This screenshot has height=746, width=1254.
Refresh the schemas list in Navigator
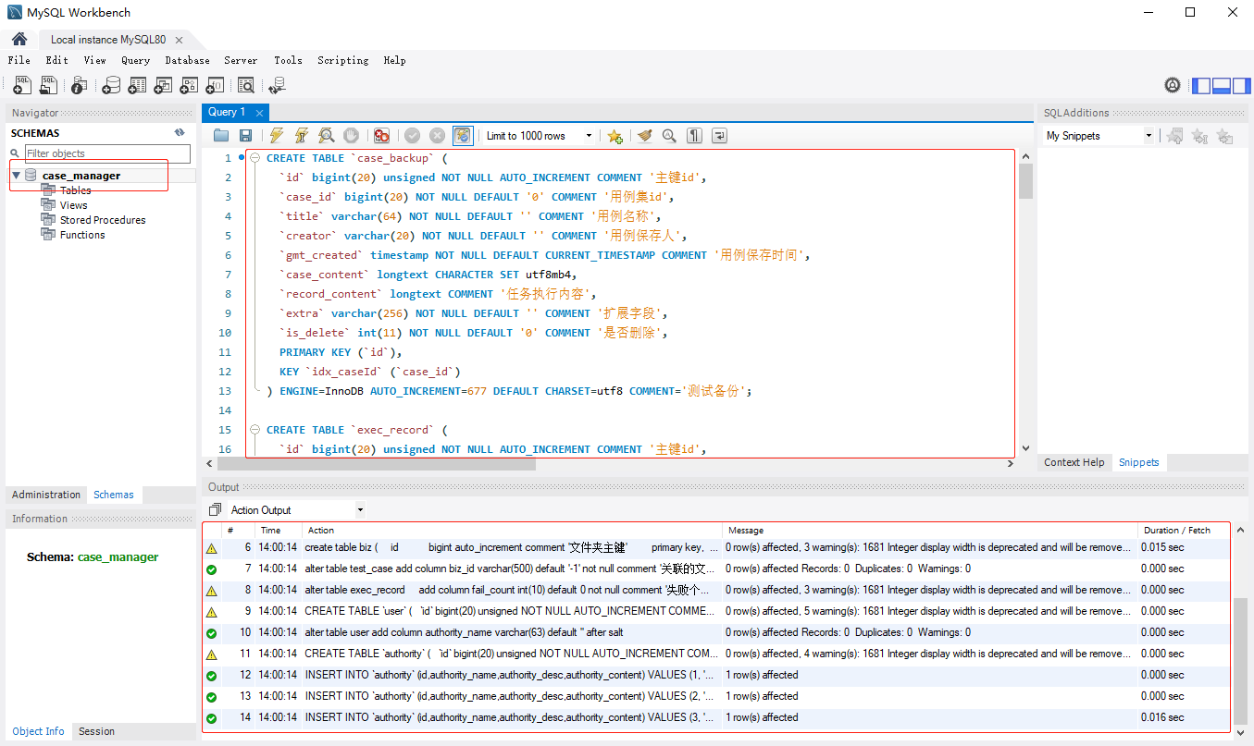tap(180, 133)
